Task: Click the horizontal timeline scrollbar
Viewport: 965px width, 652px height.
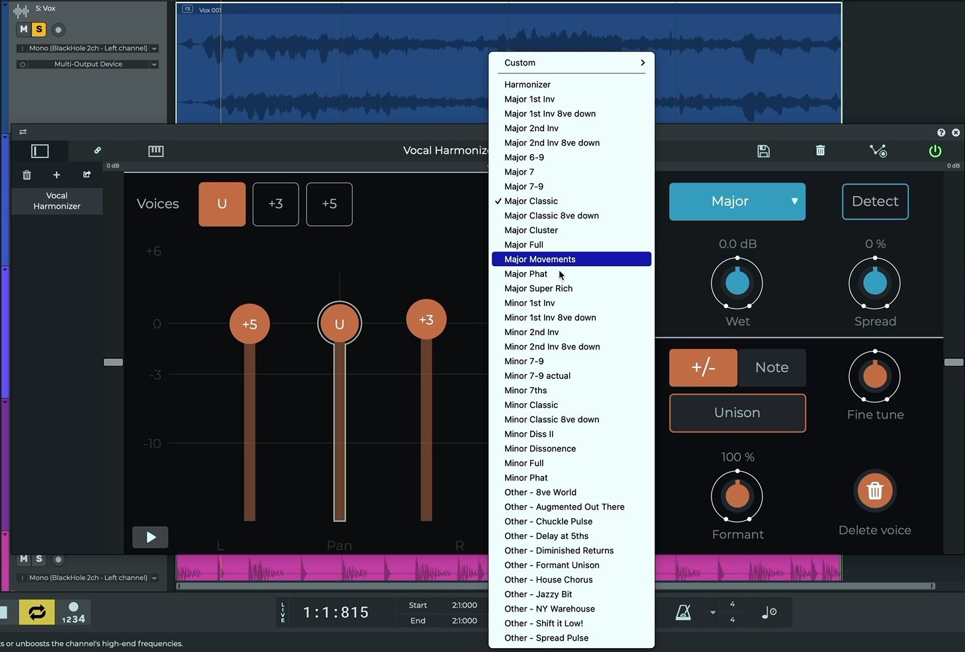Action: (556, 586)
